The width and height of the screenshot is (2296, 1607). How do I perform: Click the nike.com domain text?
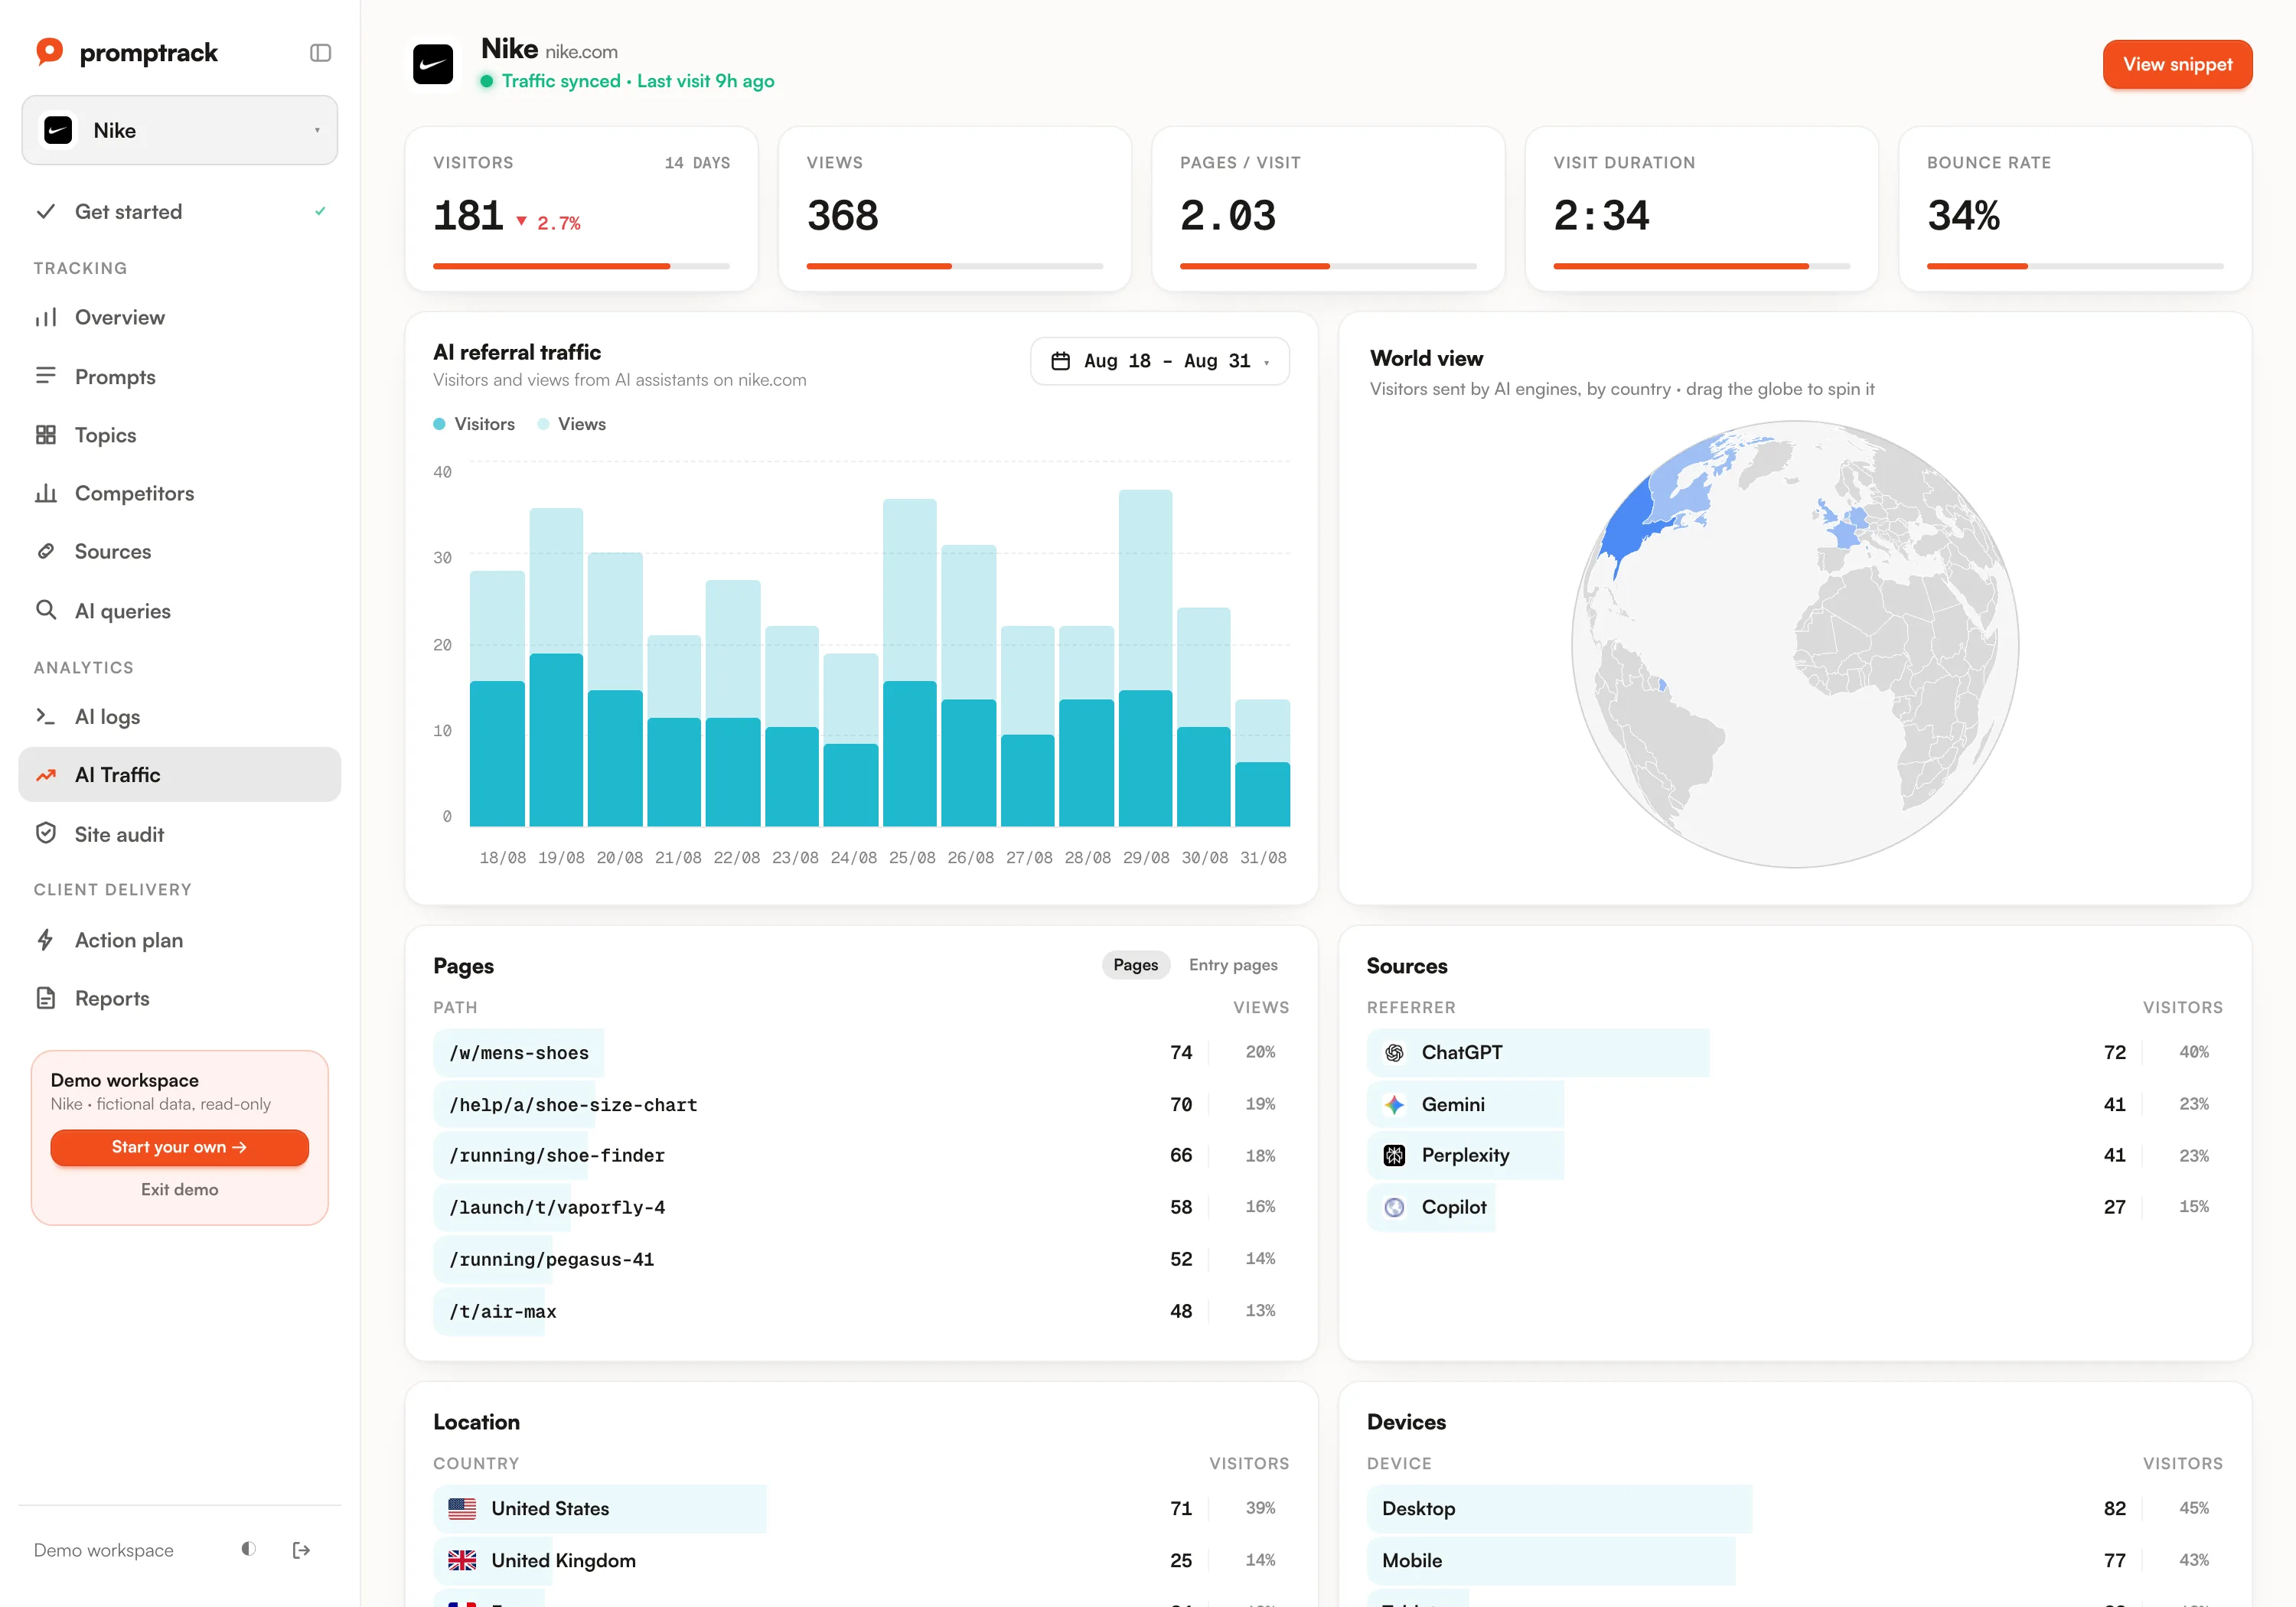tap(581, 52)
